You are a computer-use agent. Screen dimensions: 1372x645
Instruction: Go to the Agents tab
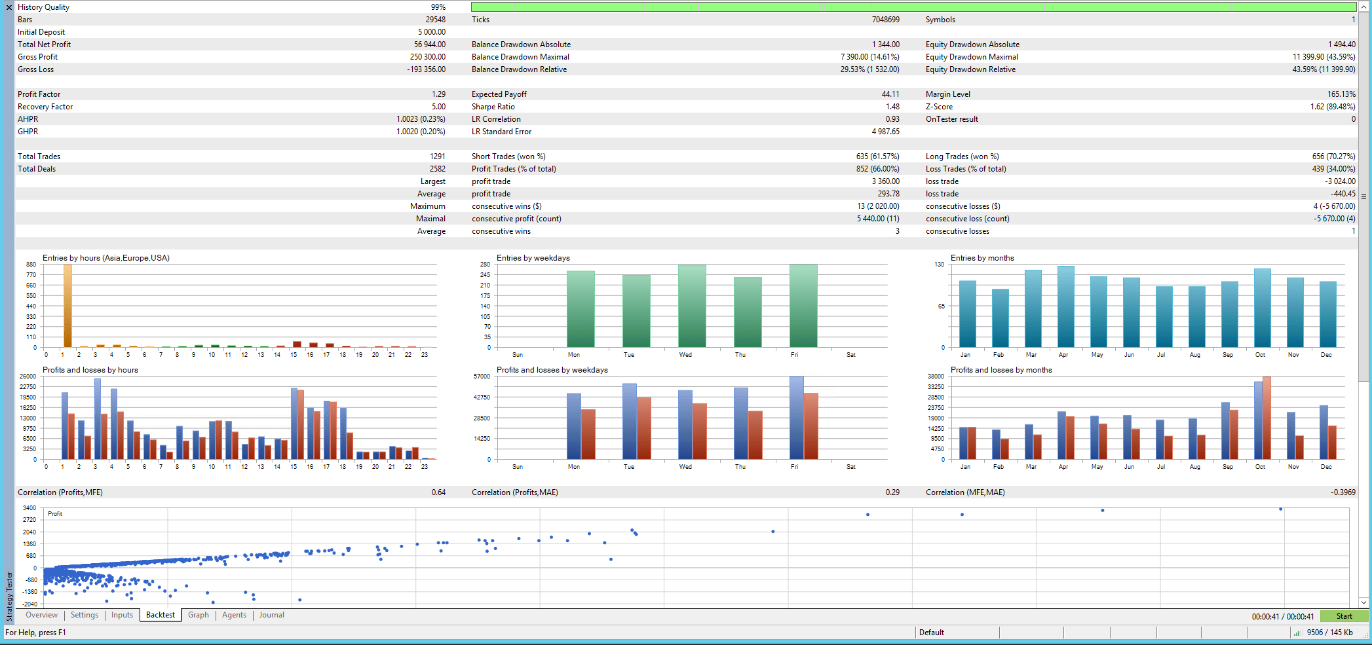point(234,616)
